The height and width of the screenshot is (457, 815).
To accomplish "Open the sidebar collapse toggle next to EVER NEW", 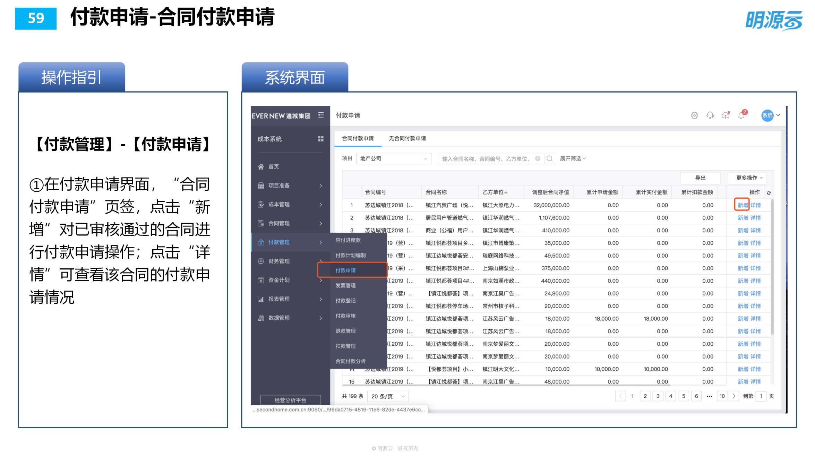I will pos(321,115).
